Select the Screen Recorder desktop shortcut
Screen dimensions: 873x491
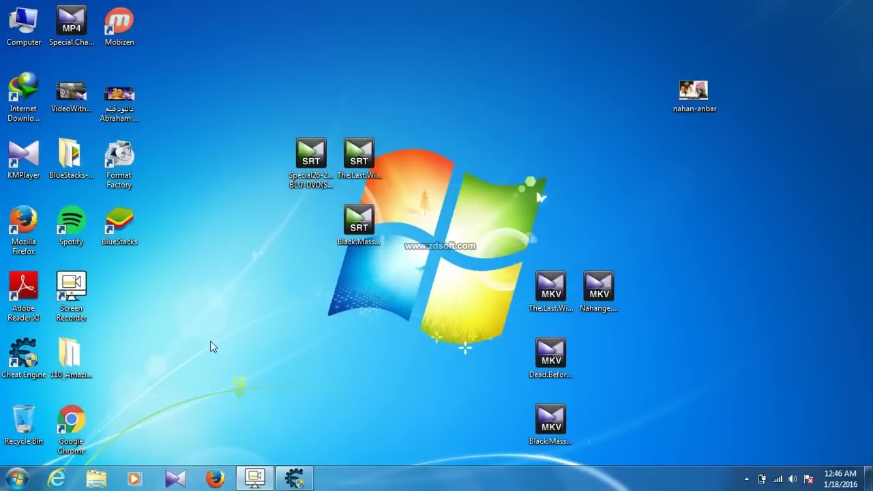72,297
